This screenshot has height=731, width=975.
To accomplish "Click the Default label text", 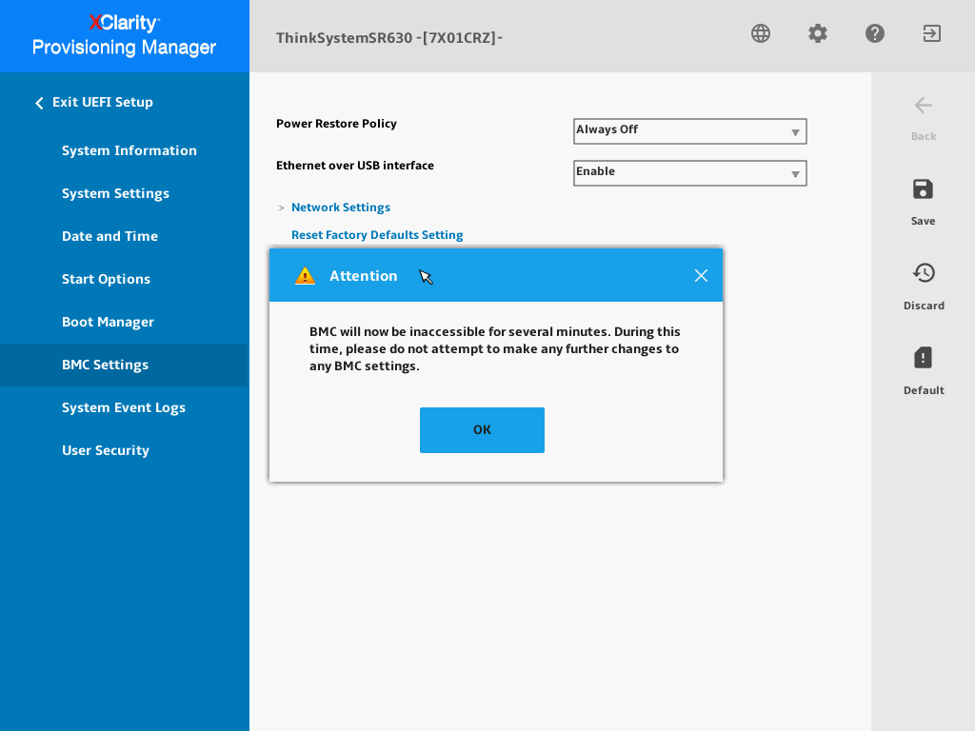I will pyautogui.click(x=924, y=390).
